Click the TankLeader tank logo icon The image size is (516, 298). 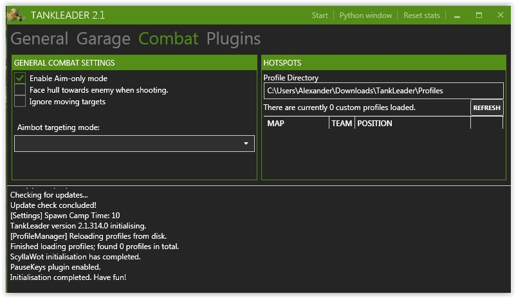(15, 15)
